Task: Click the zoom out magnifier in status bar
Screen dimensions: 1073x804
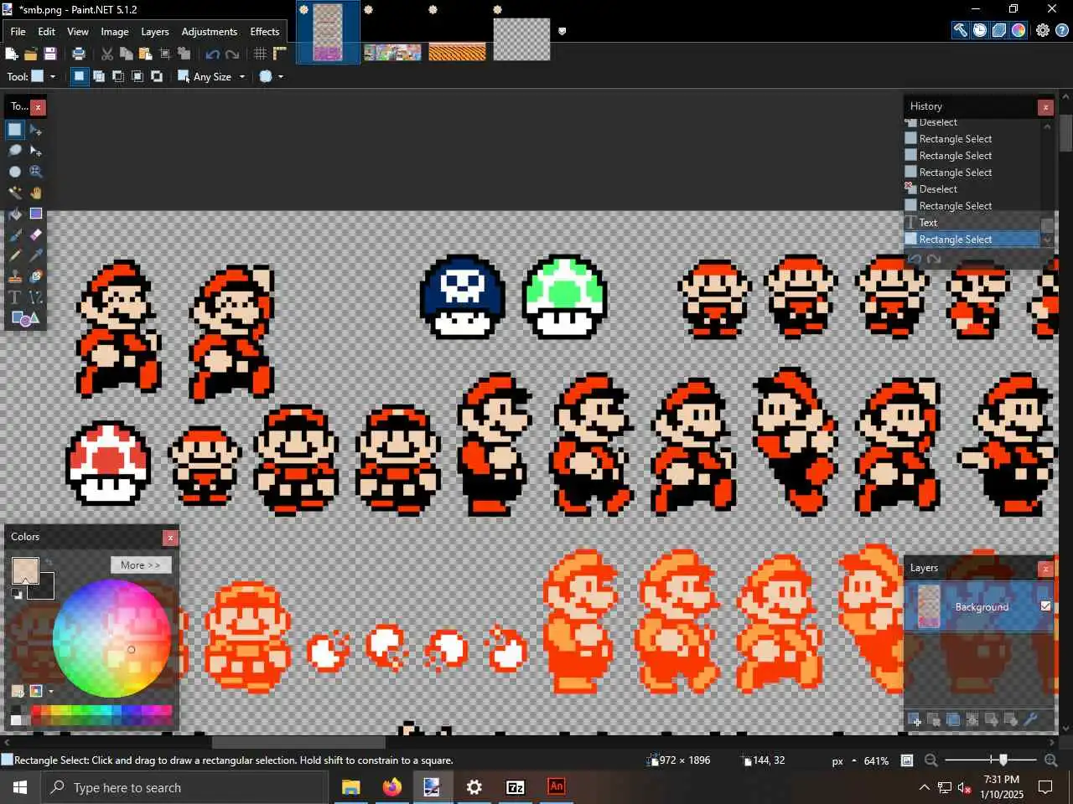Action: point(930,760)
